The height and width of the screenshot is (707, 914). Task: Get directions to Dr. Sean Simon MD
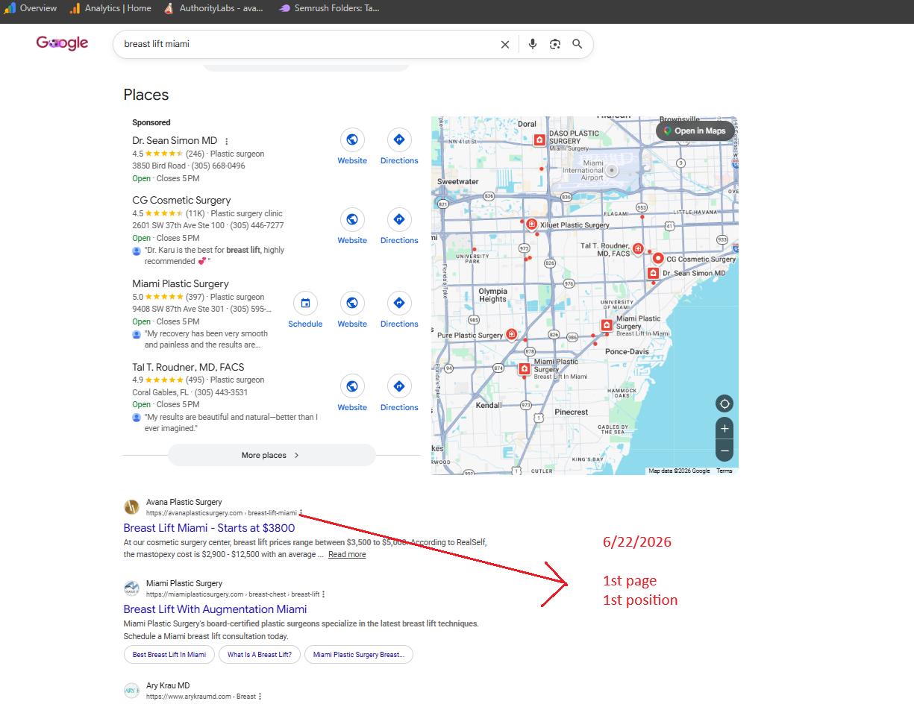(x=399, y=139)
